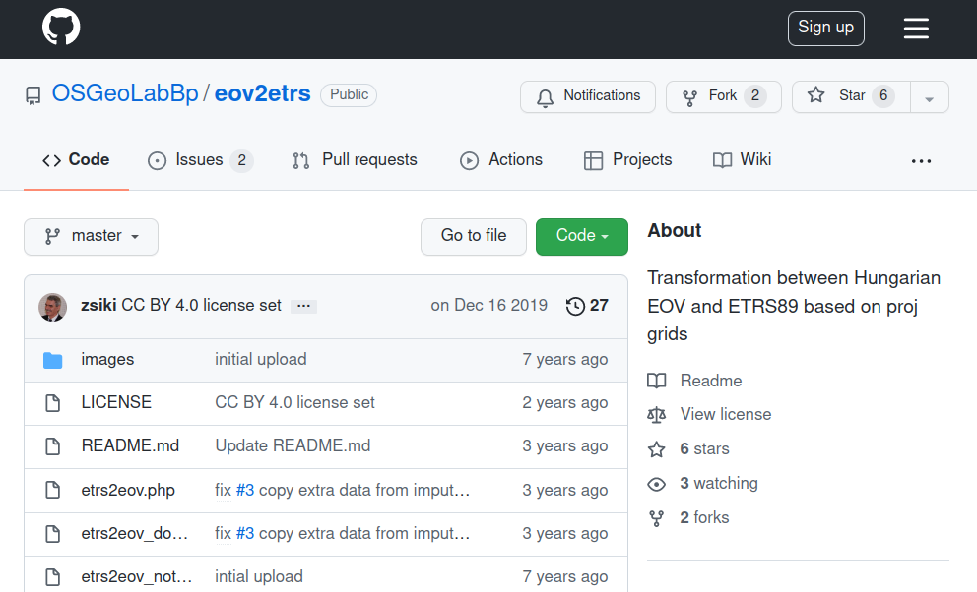Open the etrs2eov_do… file

point(135,534)
